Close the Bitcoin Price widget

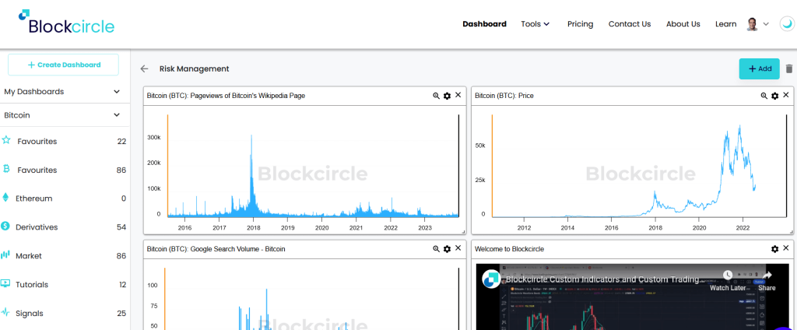(x=786, y=95)
